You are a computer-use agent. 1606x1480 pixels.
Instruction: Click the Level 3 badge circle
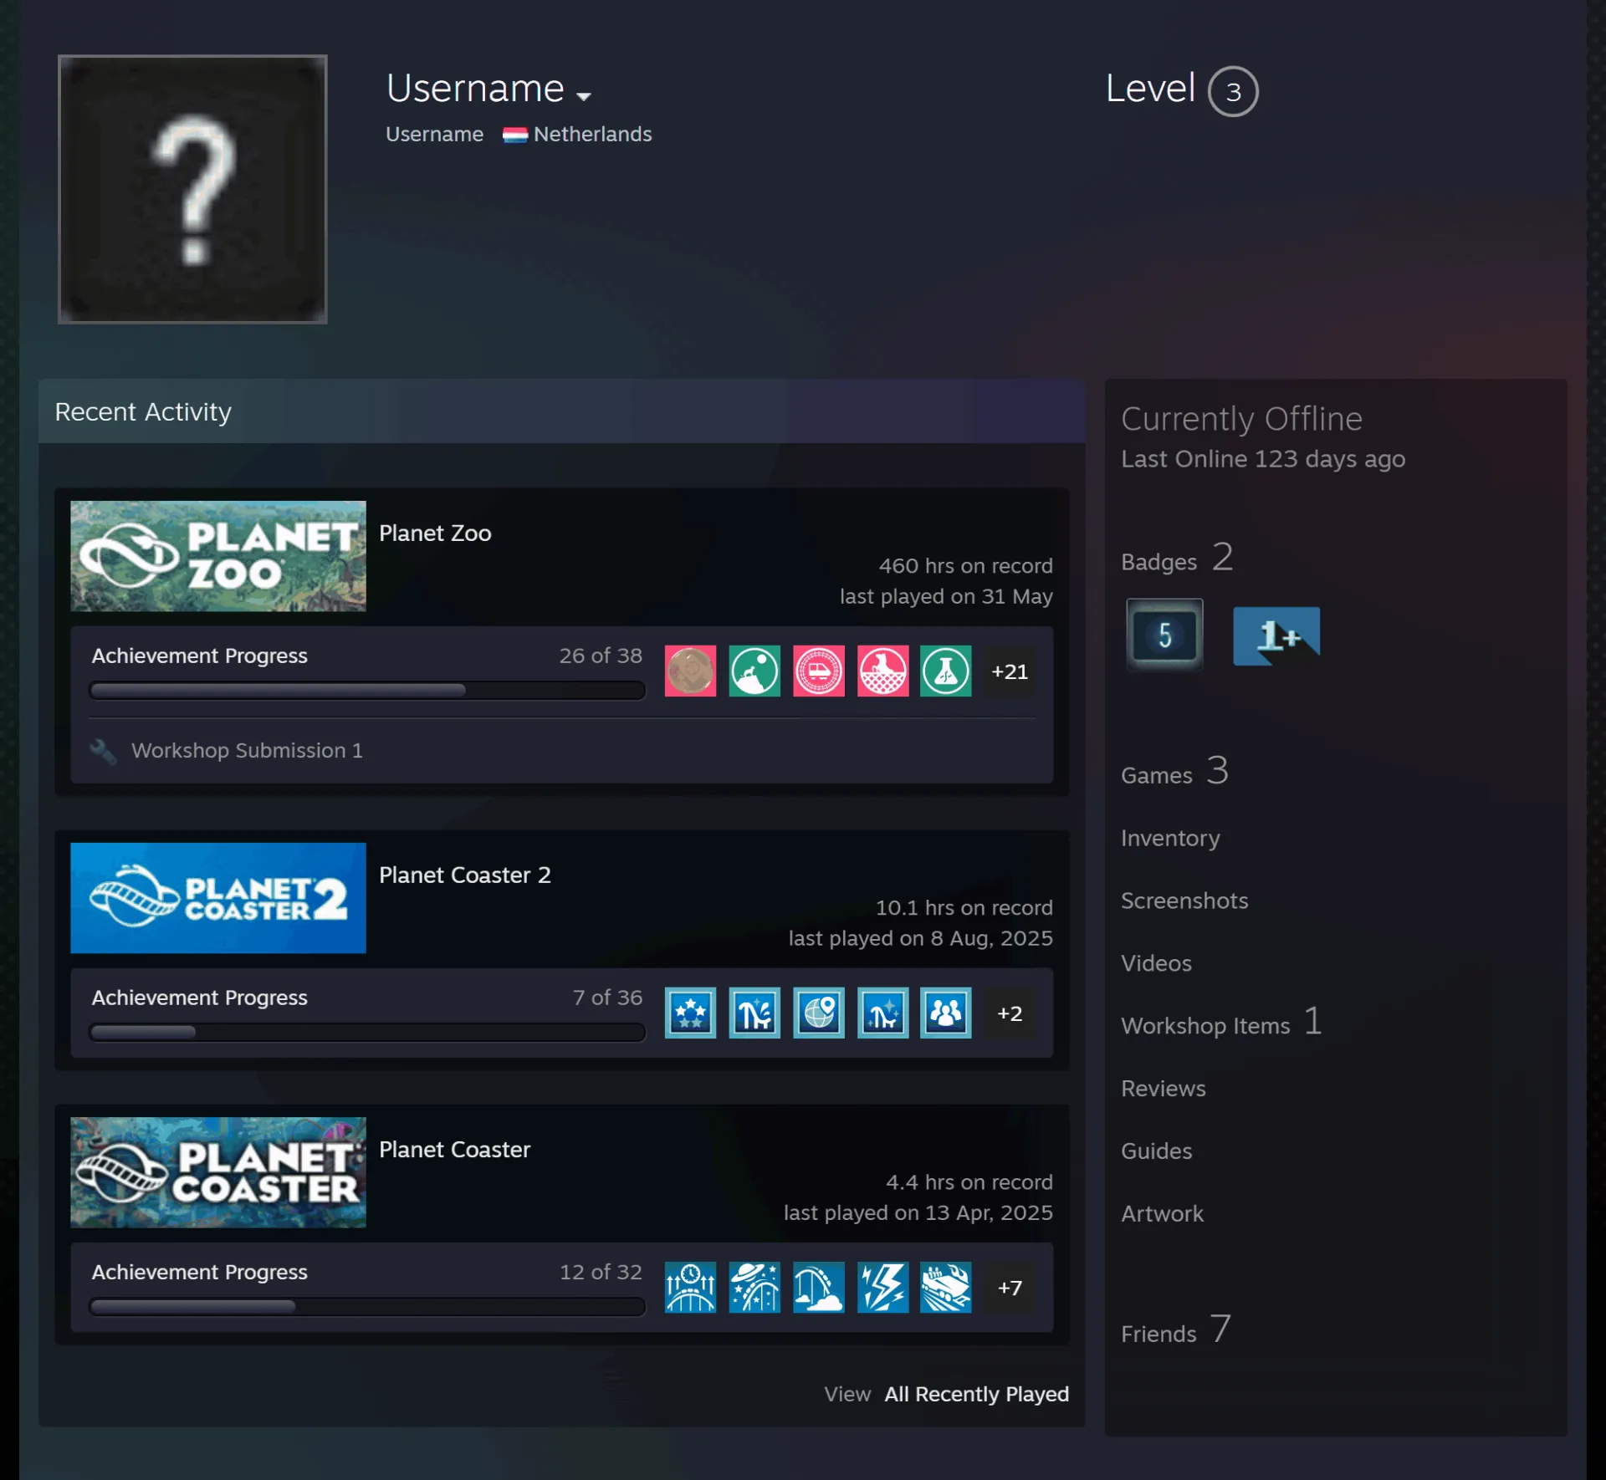[x=1232, y=91]
